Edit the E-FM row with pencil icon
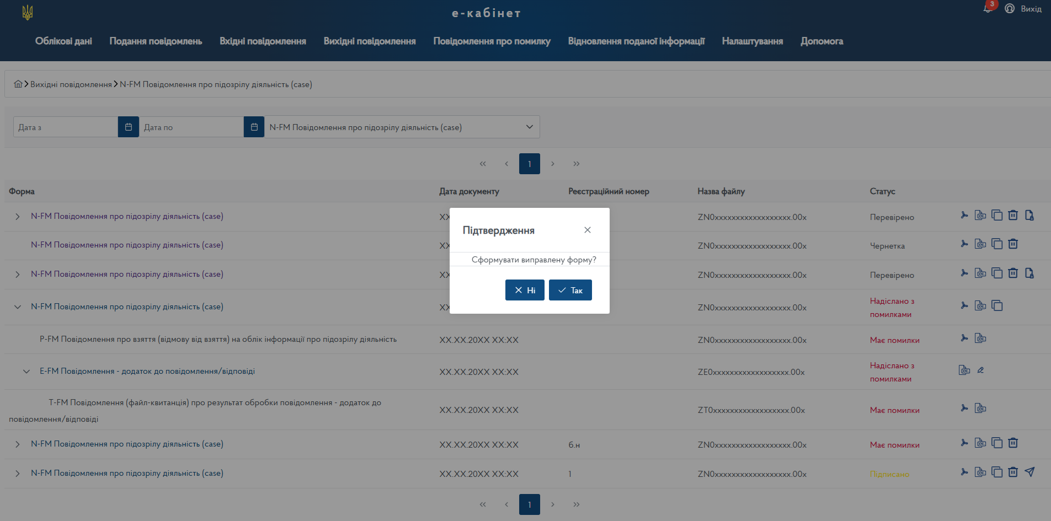1051x521 pixels. [980, 370]
